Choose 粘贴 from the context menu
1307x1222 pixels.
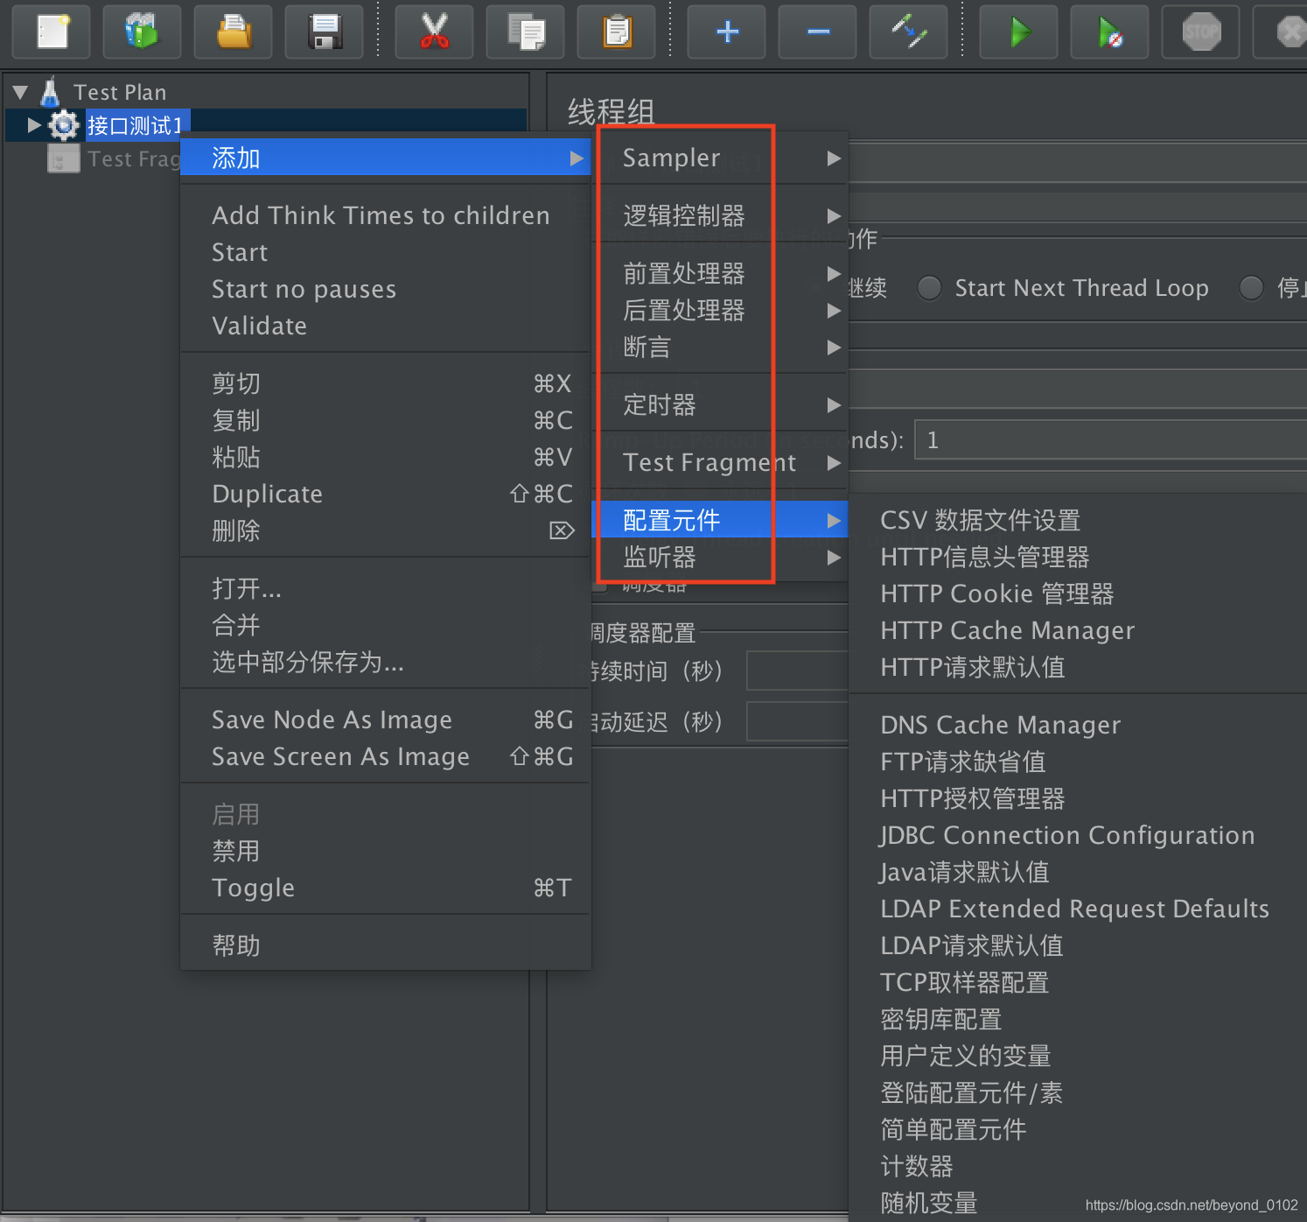click(385, 458)
